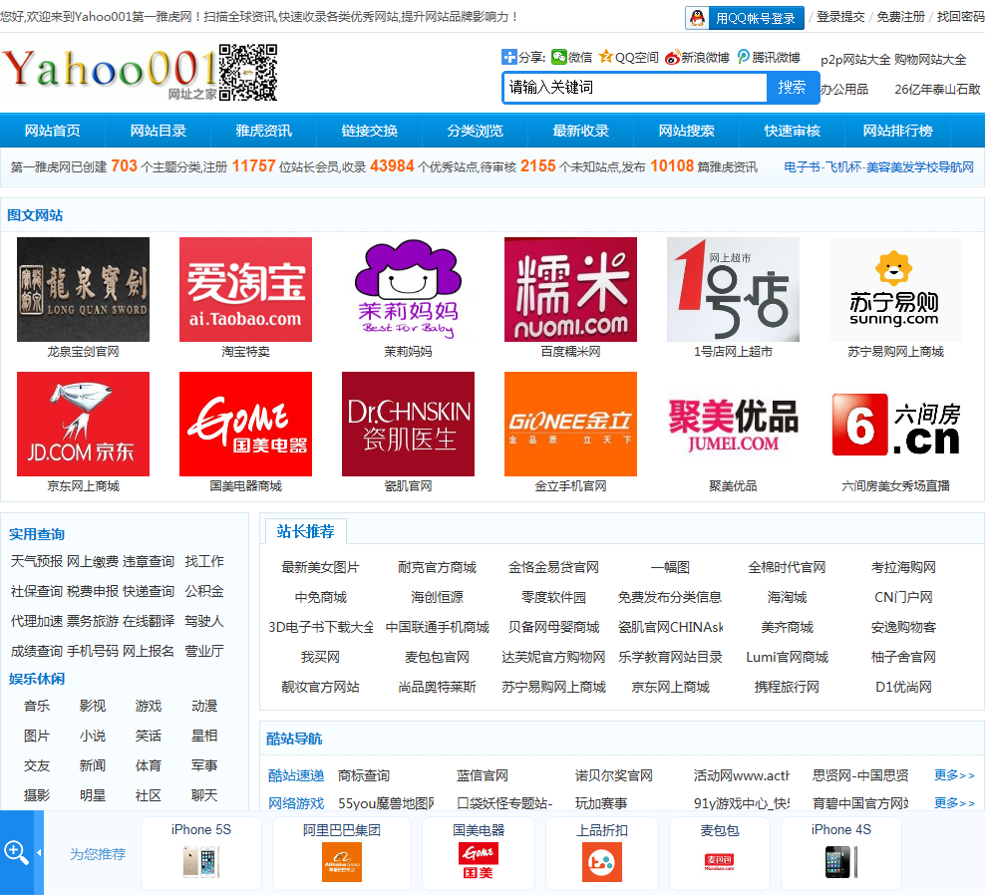The height and width of the screenshot is (895, 985).
Task: Share to QQ空间 star icon
Action: pyautogui.click(x=605, y=57)
